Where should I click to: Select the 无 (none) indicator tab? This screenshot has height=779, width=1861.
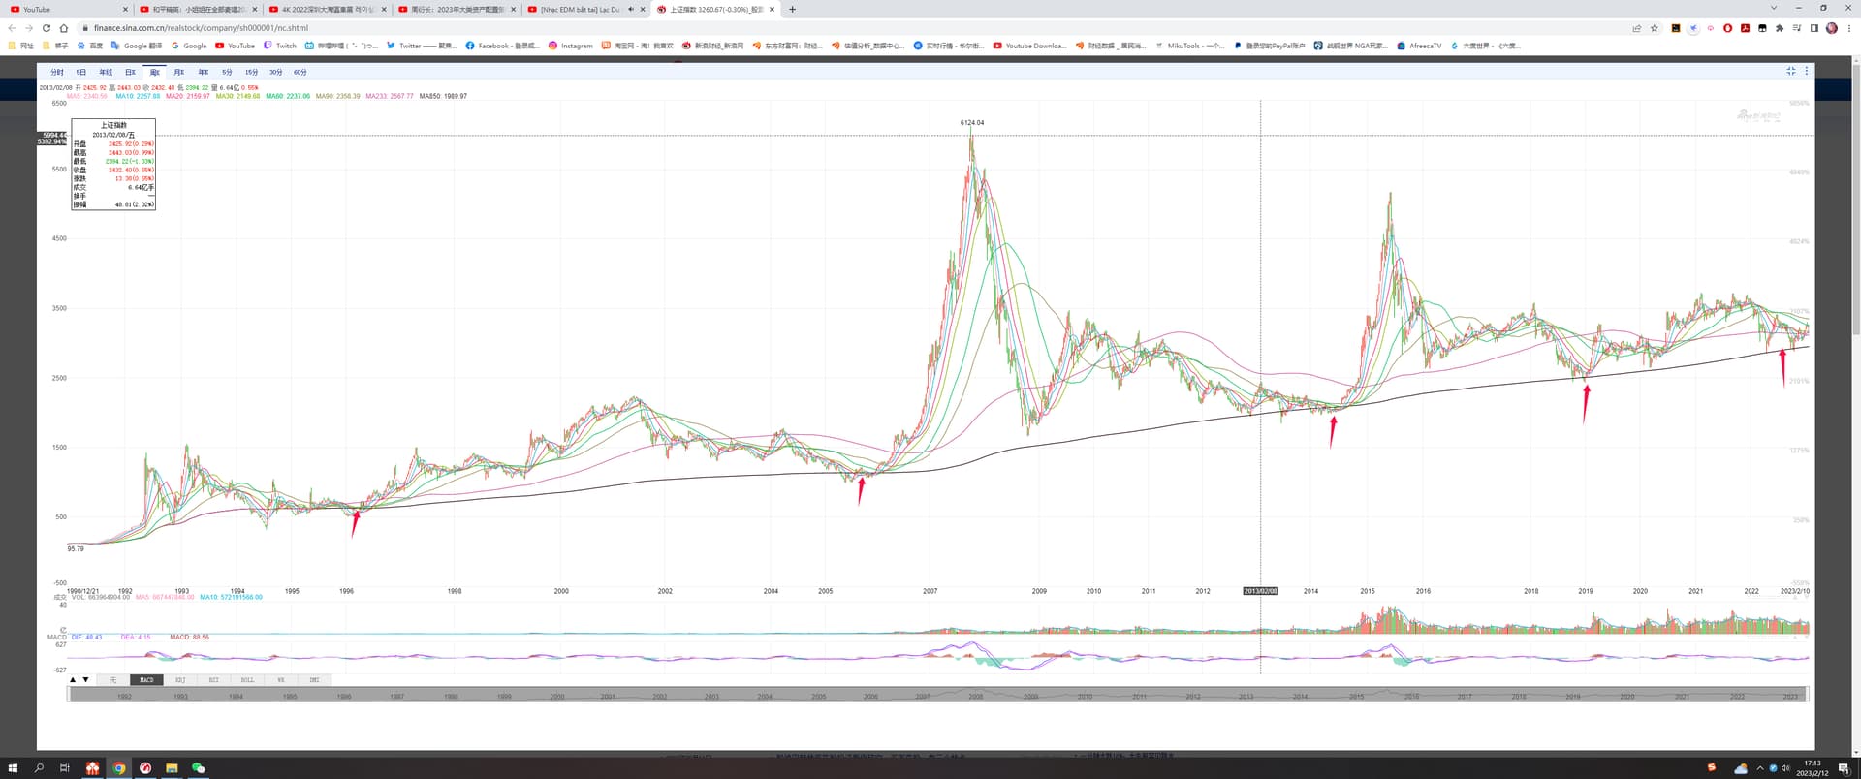112,680
